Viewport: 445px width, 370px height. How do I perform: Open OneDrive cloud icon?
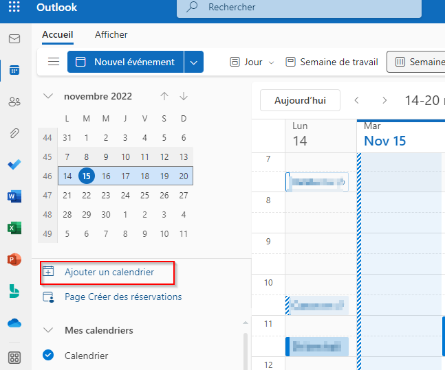pyautogui.click(x=14, y=323)
